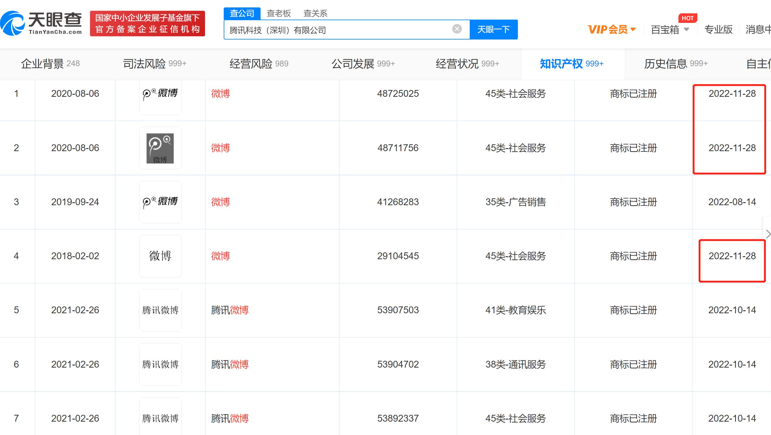Expand the 百宝箱 dropdown
This screenshot has width=771, height=435.
(x=669, y=30)
